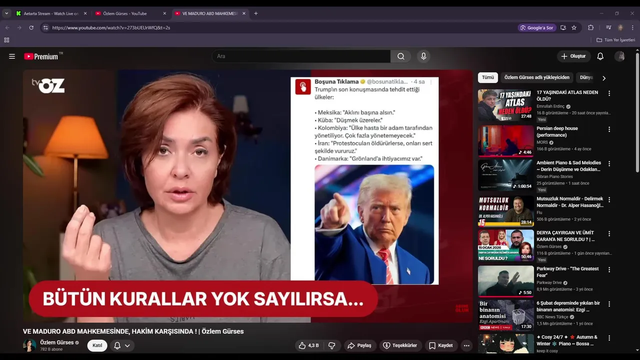The height and width of the screenshot is (360, 640).
Task: Bookmark this page with star icon
Action: (574, 27)
